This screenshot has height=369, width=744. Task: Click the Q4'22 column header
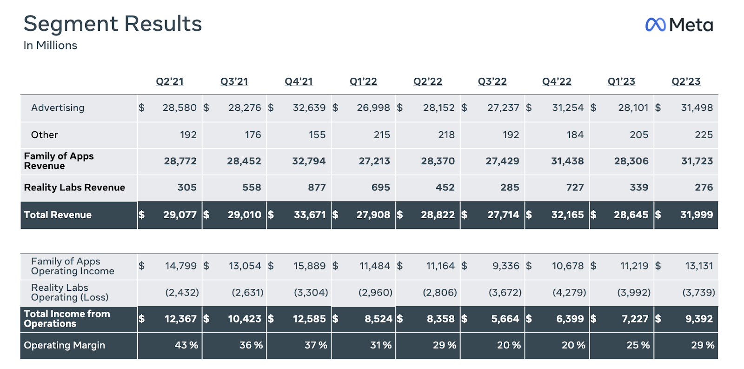click(557, 81)
